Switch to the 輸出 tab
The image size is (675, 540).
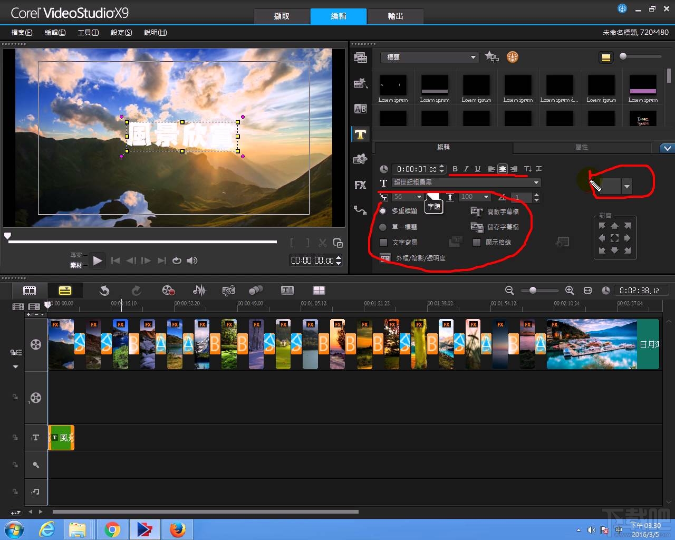click(395, 16)
